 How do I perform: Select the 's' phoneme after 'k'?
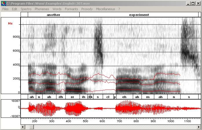tap(98, 97)
